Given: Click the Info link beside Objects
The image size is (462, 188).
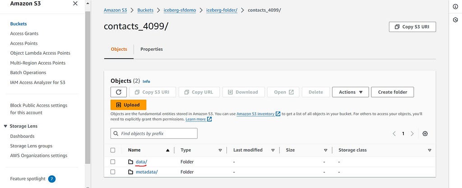Looking at the screenshot, I should point(146,81).
